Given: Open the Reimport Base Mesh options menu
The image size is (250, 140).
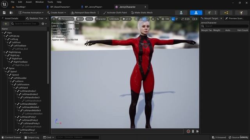Looking at the screenshot, I should (x=98, y=13).
